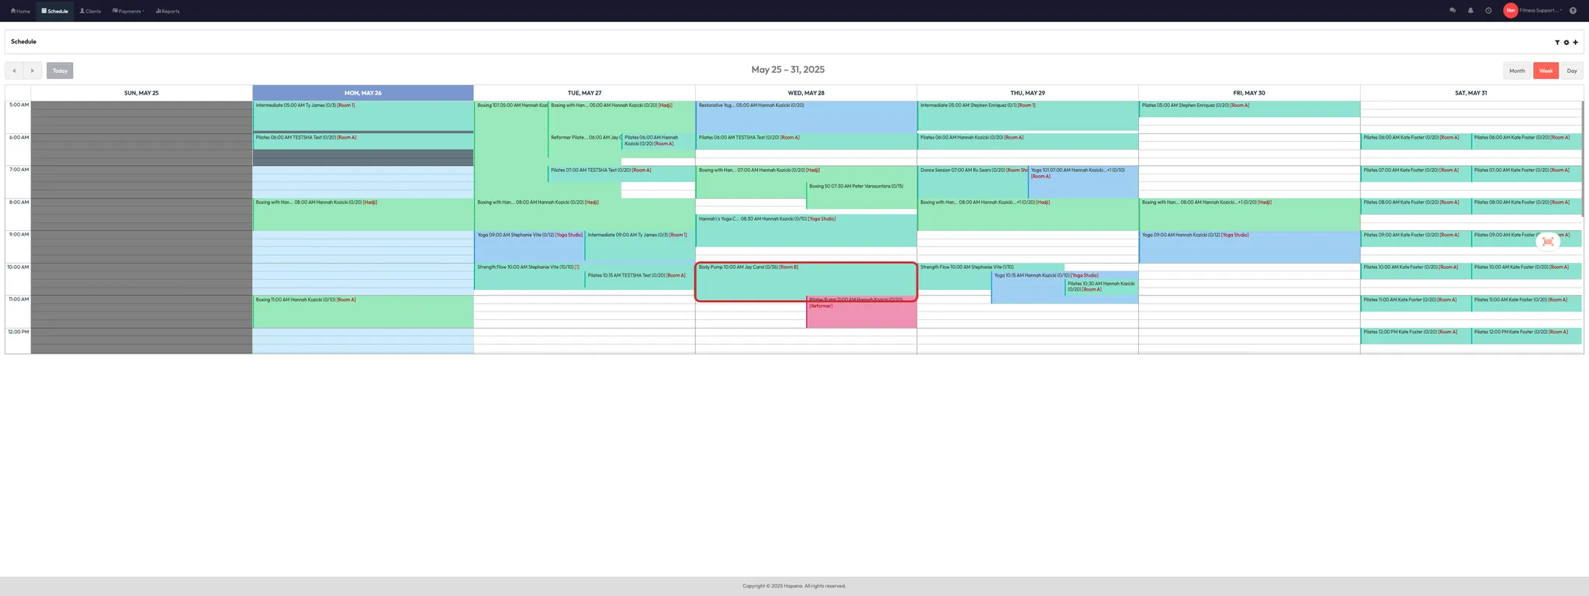Screen dimensions: 1589x596
Task: Open schedule settings gear icon
Action: coord(1566,43)
